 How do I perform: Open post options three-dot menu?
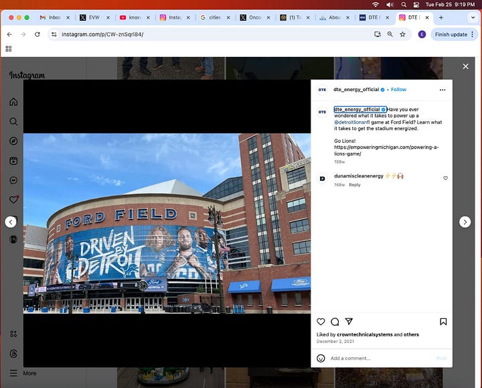[443, 90]
